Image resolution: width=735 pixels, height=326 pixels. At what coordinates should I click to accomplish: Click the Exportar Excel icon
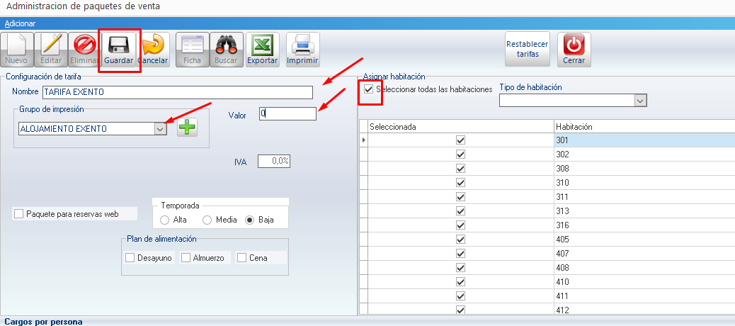pos(262,45)
